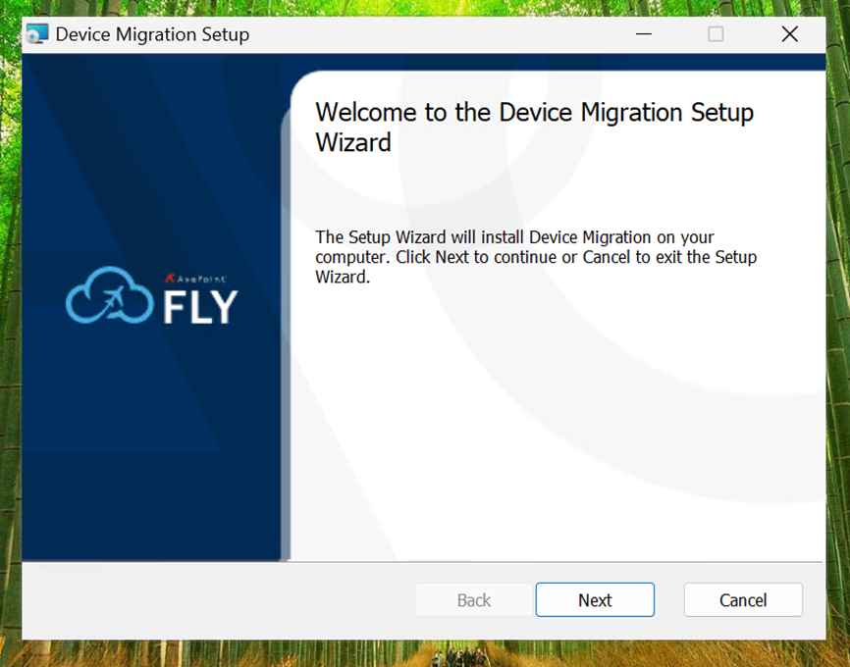Click the AvePoint FLY cloud logo
Viewport: 850px width, 667px height.
pos(152,296)
